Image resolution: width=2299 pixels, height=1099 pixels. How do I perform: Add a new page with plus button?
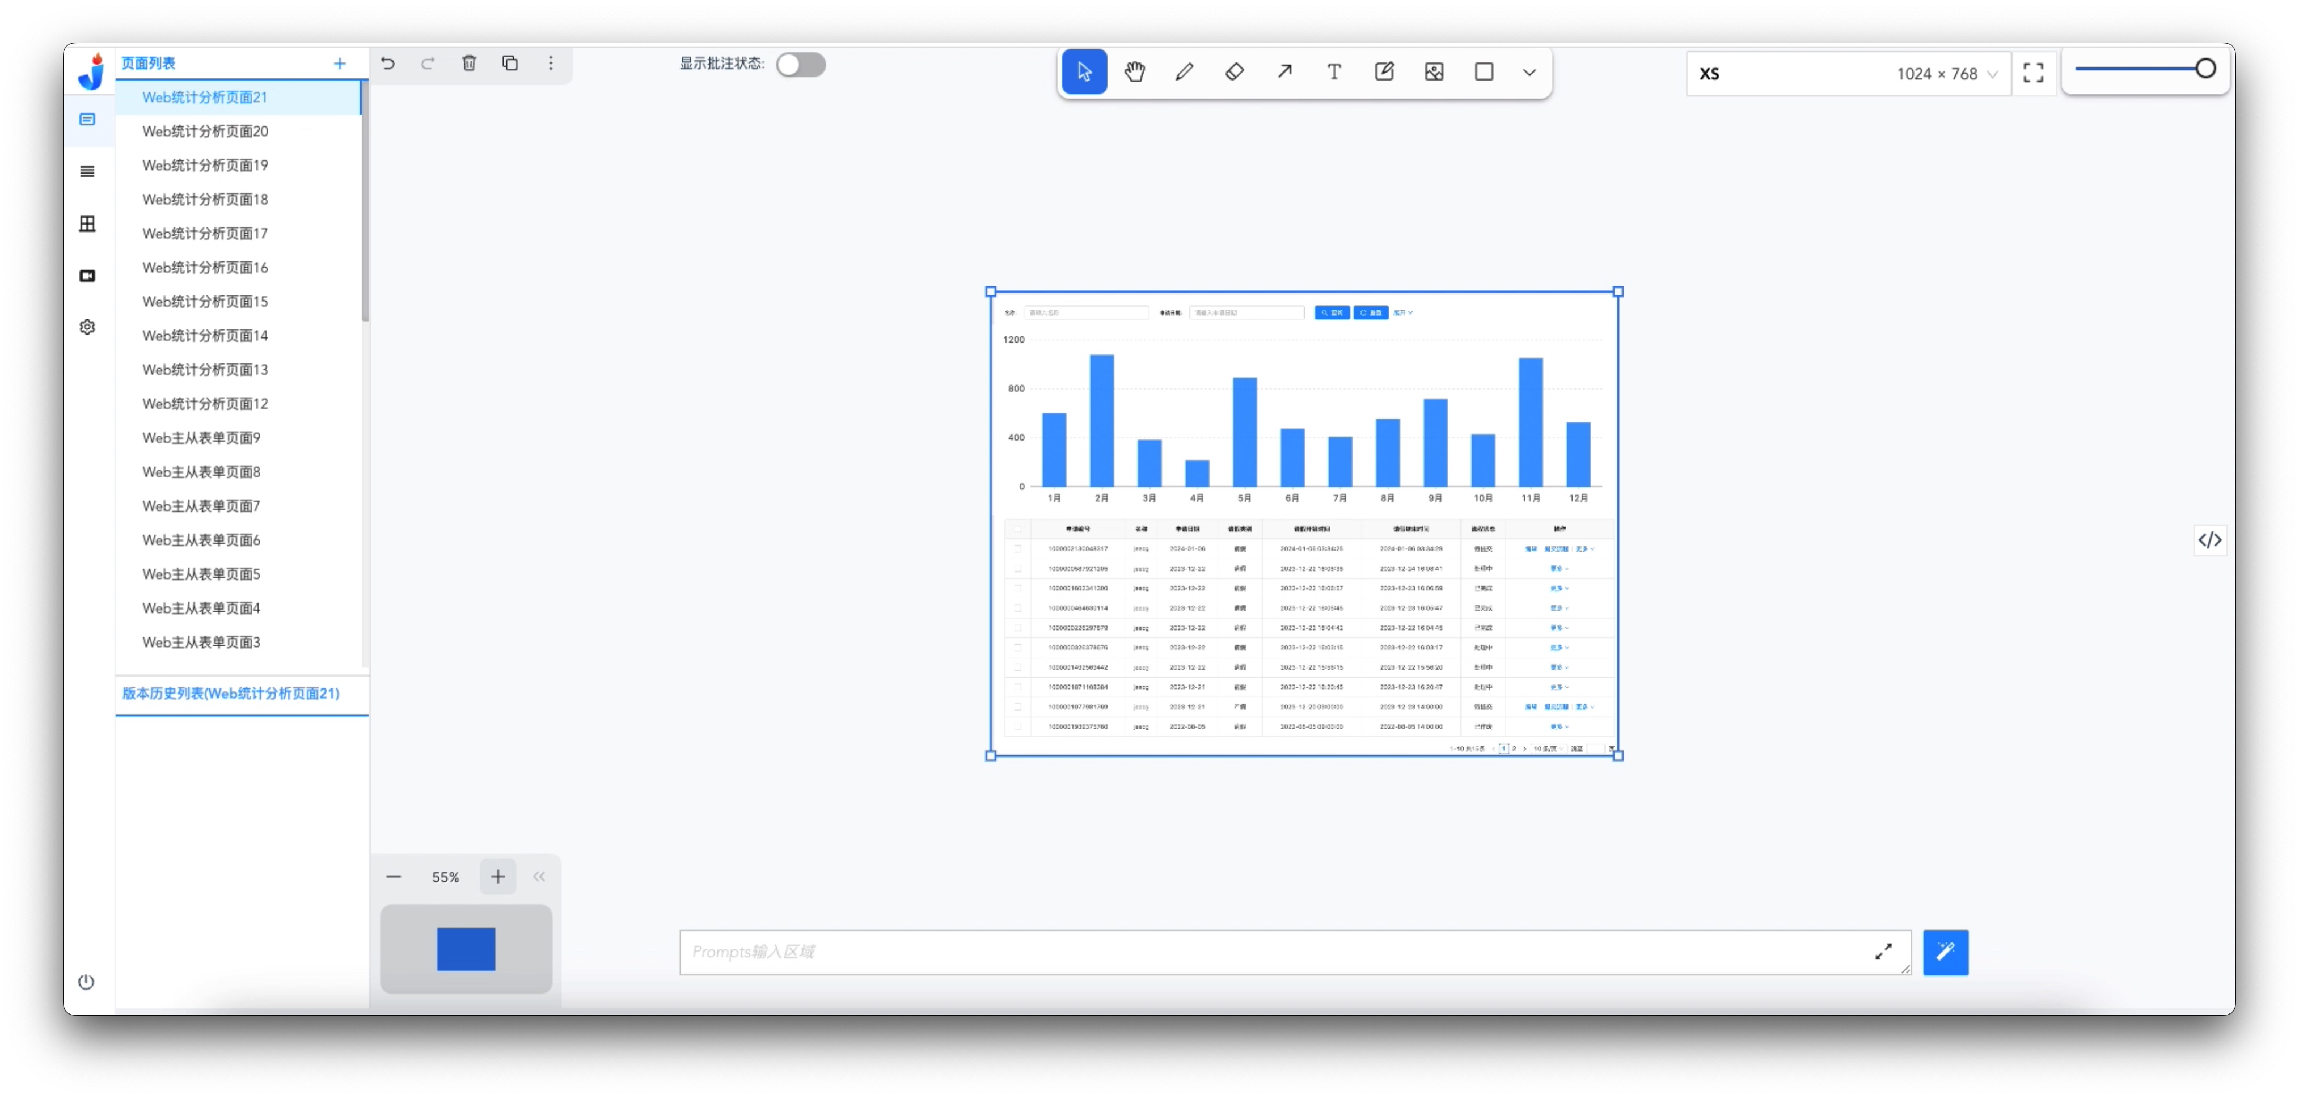click(x=339, y=64)
